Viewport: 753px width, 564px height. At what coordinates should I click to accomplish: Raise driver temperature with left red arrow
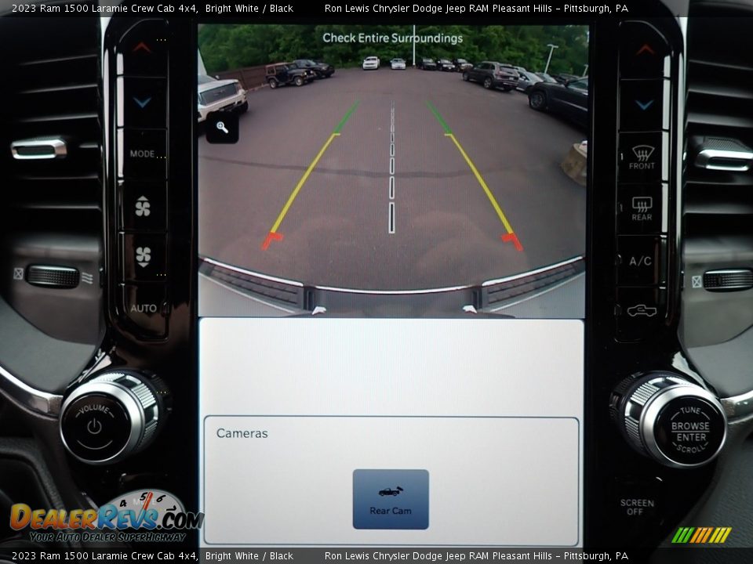tap(142, 48)
